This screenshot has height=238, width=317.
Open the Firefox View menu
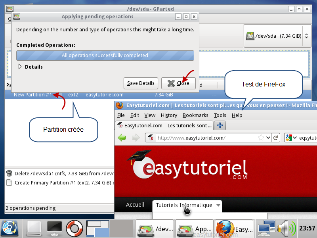coord(150,115)
